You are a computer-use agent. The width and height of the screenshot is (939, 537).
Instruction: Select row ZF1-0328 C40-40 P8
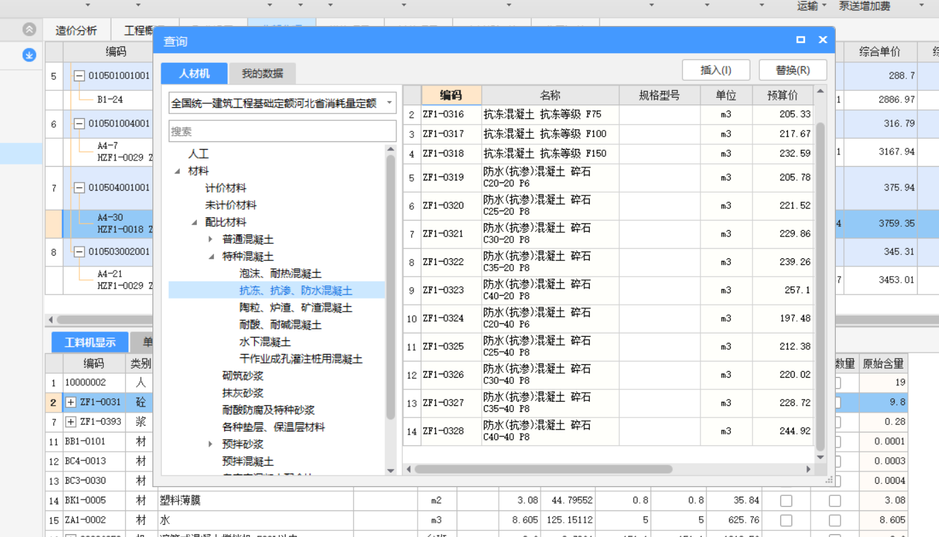[608, 431]
